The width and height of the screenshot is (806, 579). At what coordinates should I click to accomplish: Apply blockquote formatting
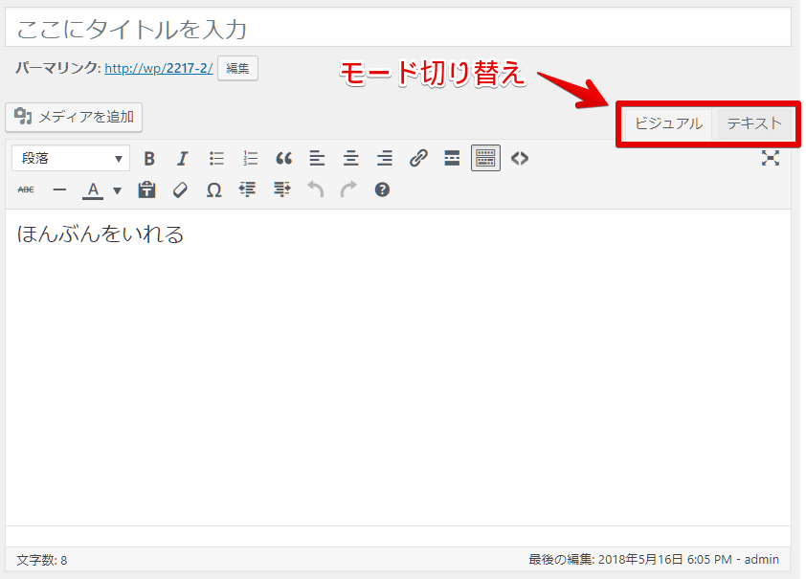283,159
